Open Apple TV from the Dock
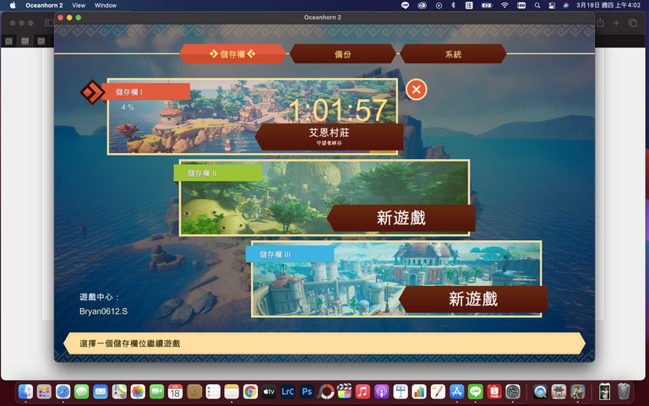Image resolution: width=649 pixels, height=406 pixels. click(269, 391)
